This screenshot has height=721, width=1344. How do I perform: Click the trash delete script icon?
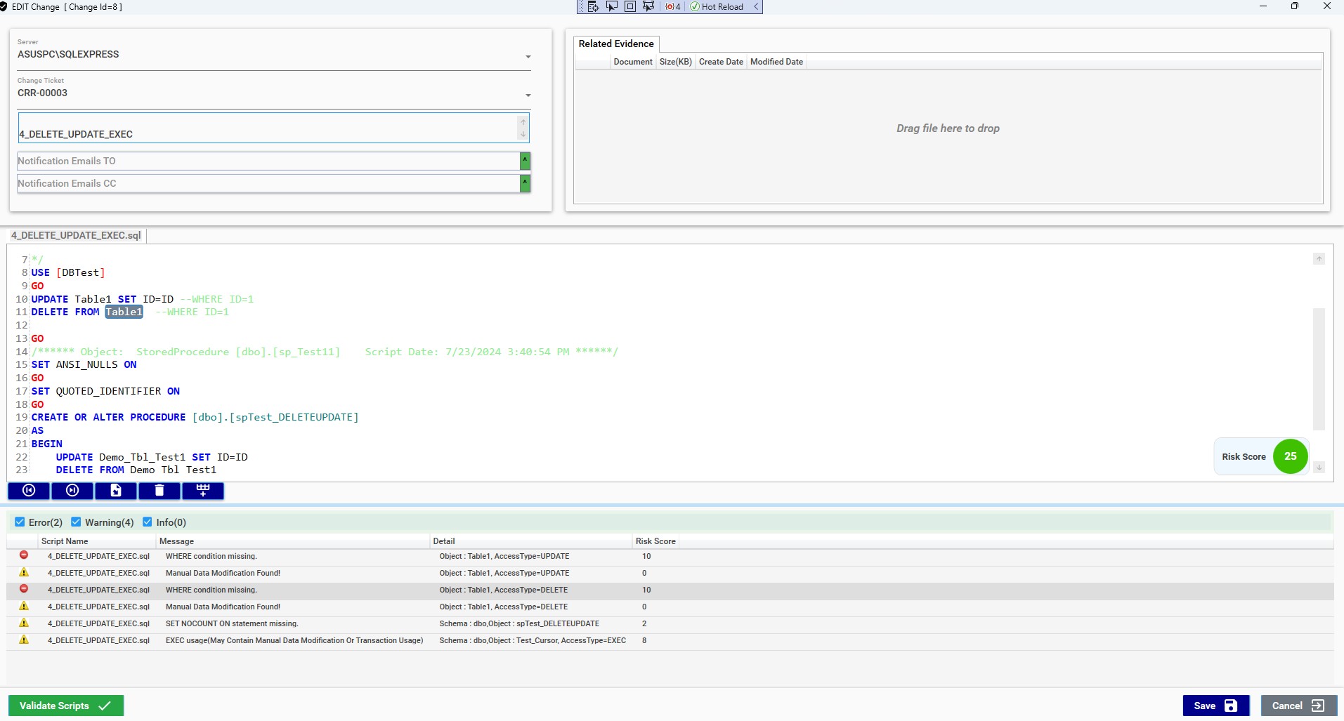(x=159, y=491)
